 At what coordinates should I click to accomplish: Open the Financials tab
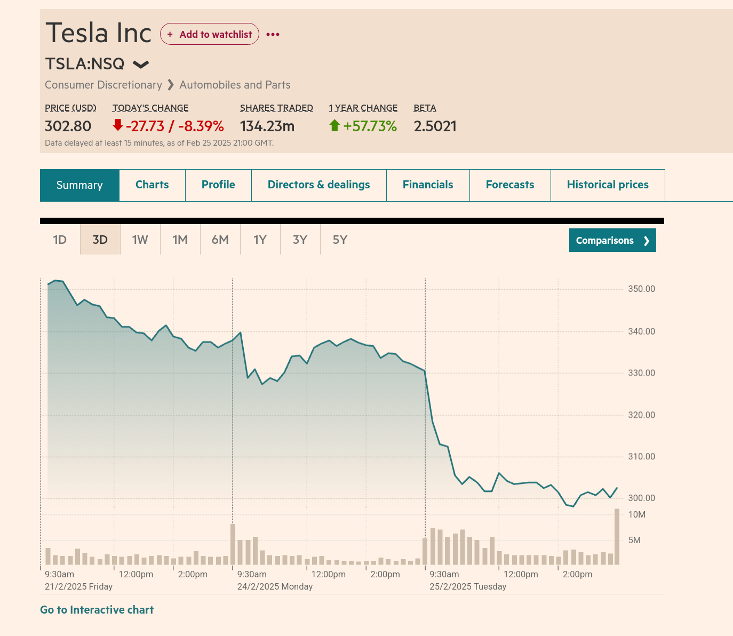428,185
